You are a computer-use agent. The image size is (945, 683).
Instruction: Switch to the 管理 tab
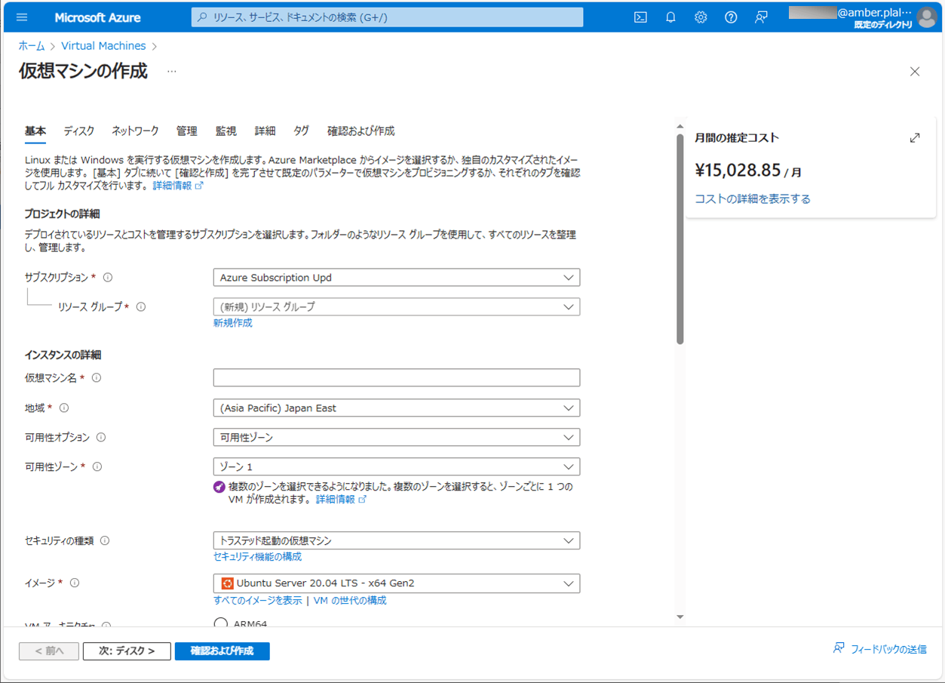pyautogui.click(x=187, y=131)
